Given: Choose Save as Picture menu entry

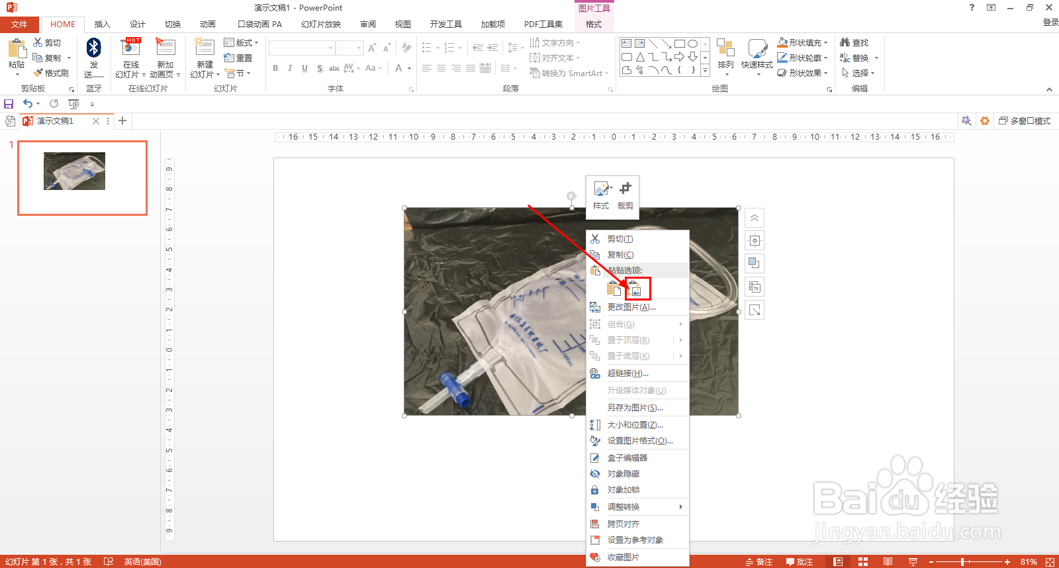Looking at the screenshot, I should (637, 408).
